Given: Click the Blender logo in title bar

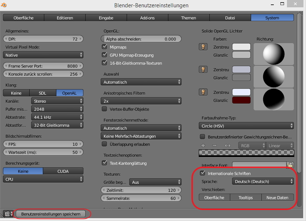Looking at the screenshot, I should [x=4, y=5].
